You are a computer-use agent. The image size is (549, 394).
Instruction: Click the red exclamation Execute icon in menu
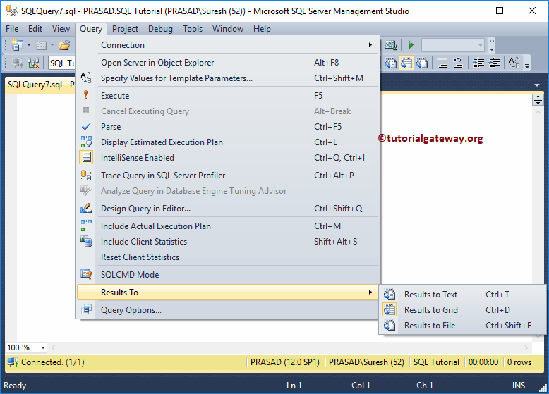click(x=86, y=95)
